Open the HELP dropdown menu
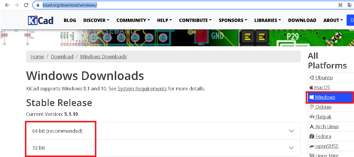 (x=165, y=20)
